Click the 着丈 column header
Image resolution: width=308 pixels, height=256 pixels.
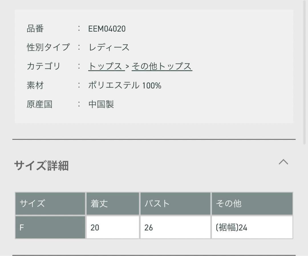pos(112,204)
